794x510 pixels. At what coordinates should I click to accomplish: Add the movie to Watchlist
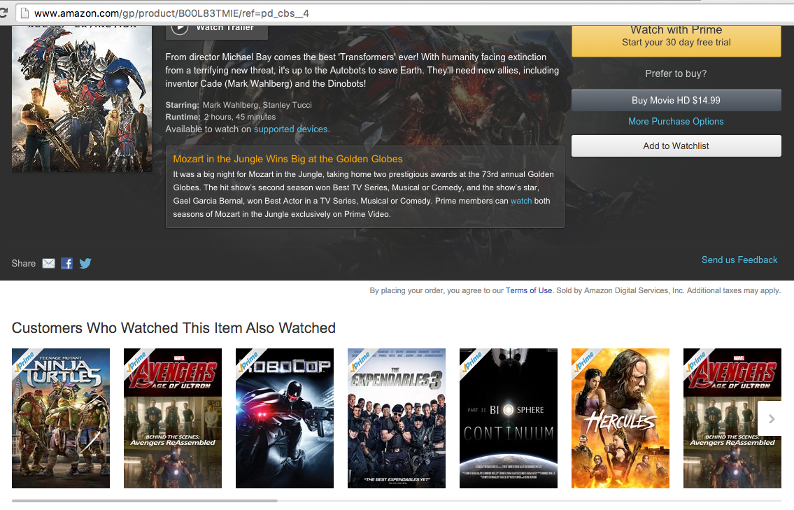pos(676,146)
